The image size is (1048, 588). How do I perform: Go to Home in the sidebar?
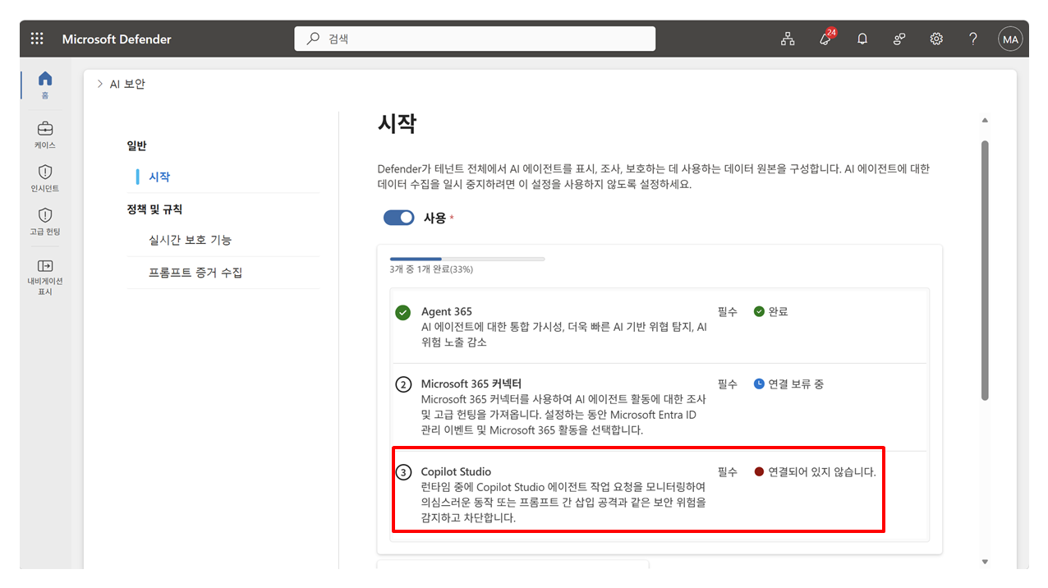[x=45, y=85]
